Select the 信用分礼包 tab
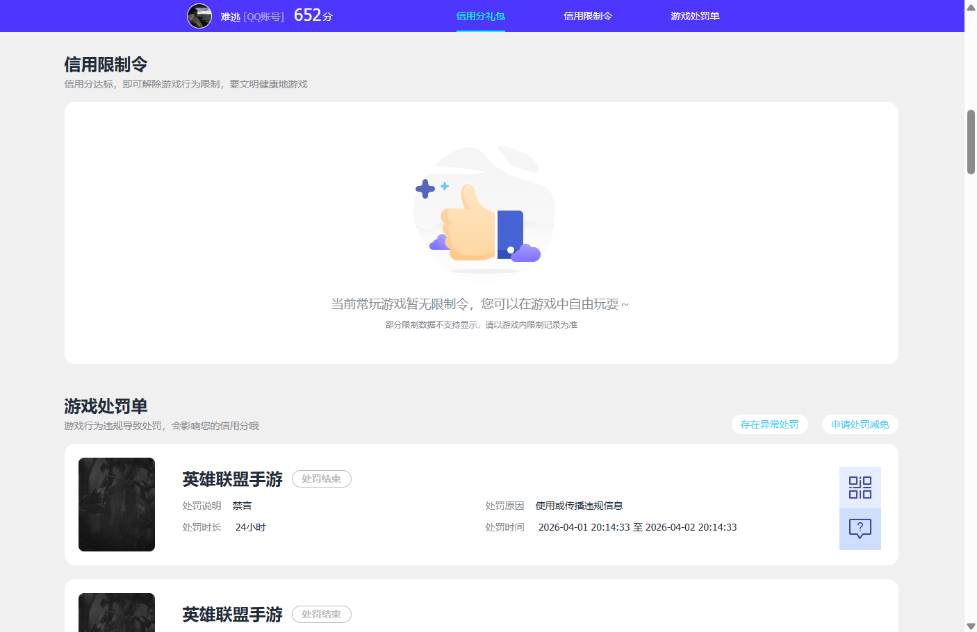This screenshot has height=632, width=977. coord(480,16)
